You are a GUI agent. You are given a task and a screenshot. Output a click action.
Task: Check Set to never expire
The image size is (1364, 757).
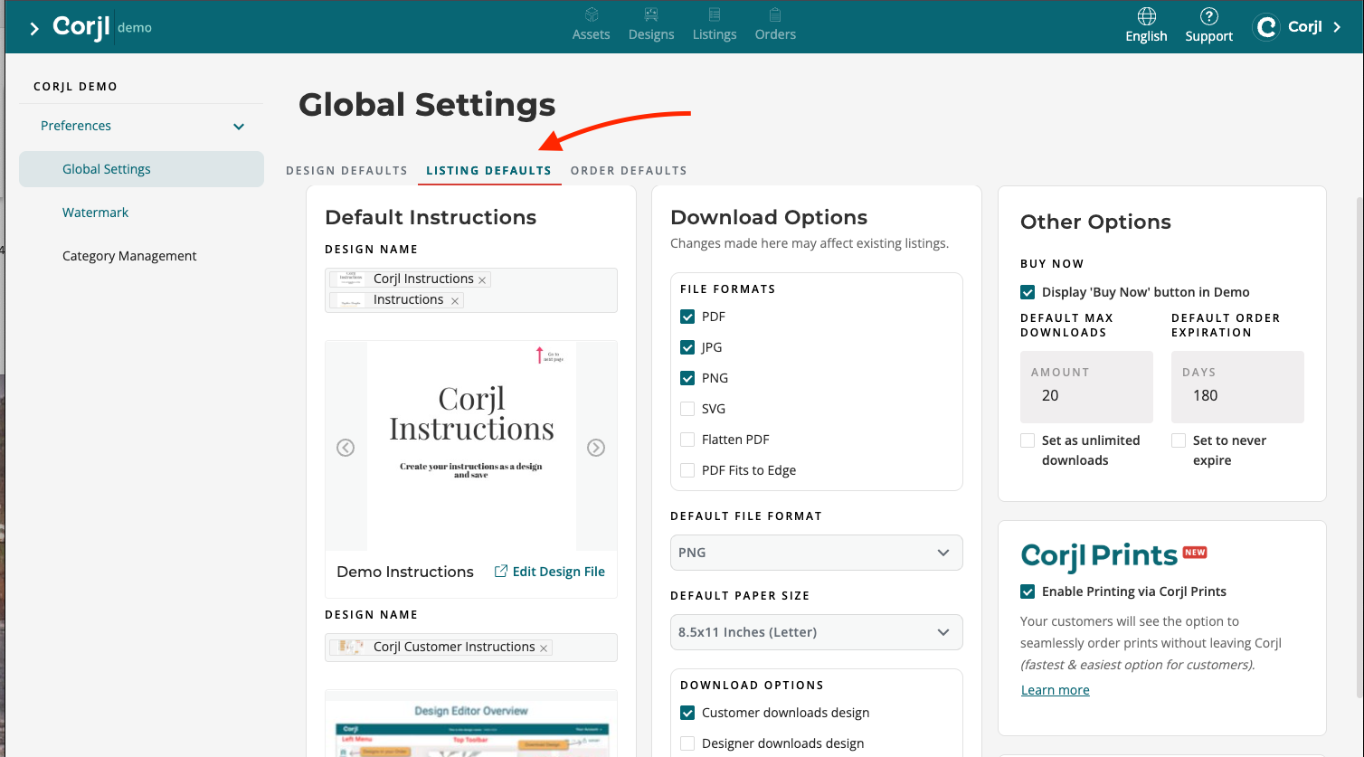[1179, 440]
